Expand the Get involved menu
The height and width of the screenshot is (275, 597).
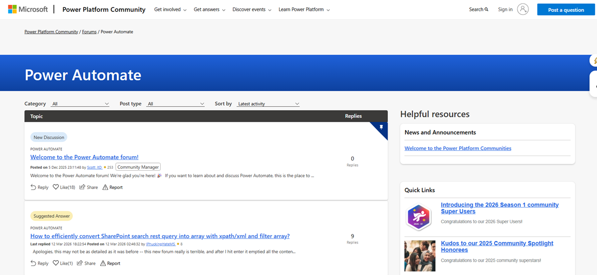[170, 9]
